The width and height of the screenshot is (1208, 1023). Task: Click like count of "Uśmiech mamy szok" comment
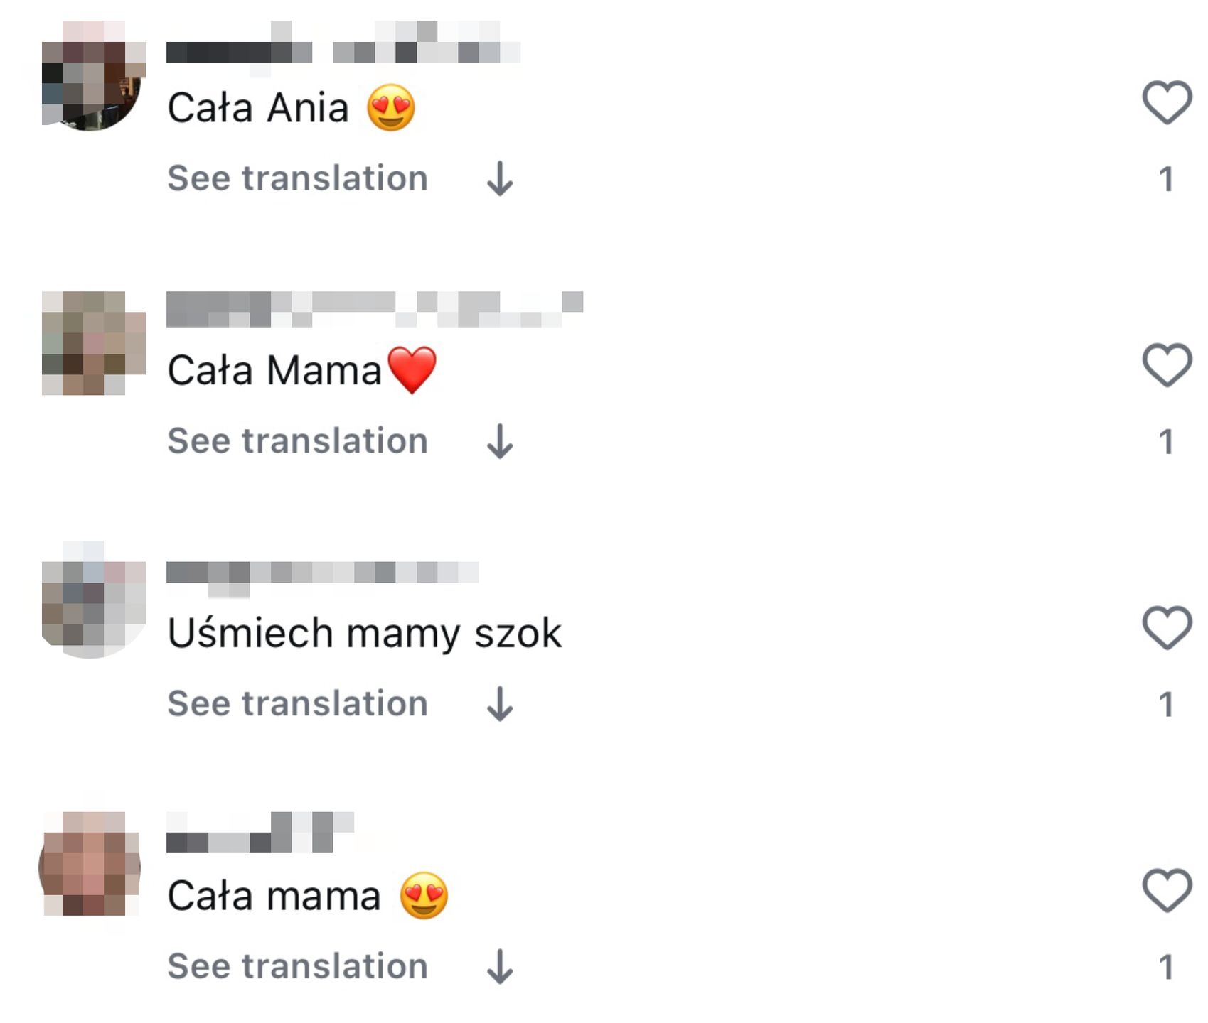point(1166,705)
